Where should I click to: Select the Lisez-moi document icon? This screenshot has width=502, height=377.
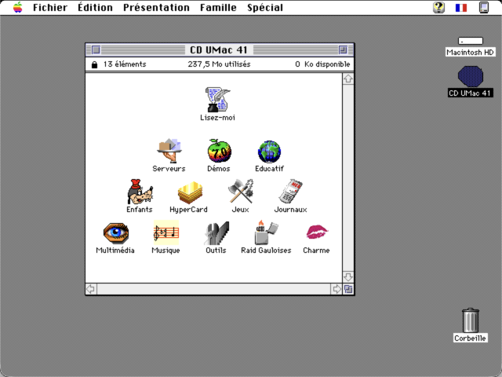(x=218, y=100)
